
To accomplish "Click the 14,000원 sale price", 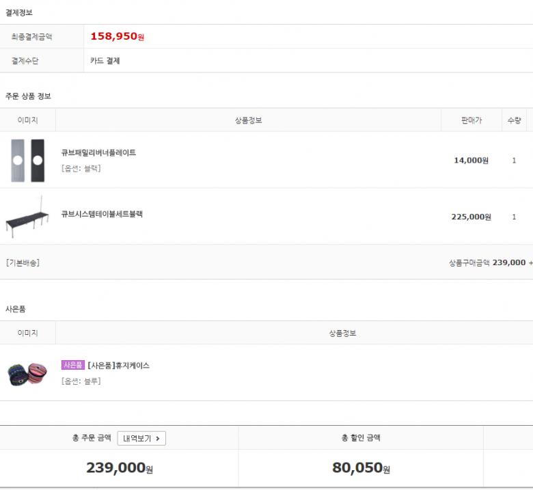I will click(471, 161).
